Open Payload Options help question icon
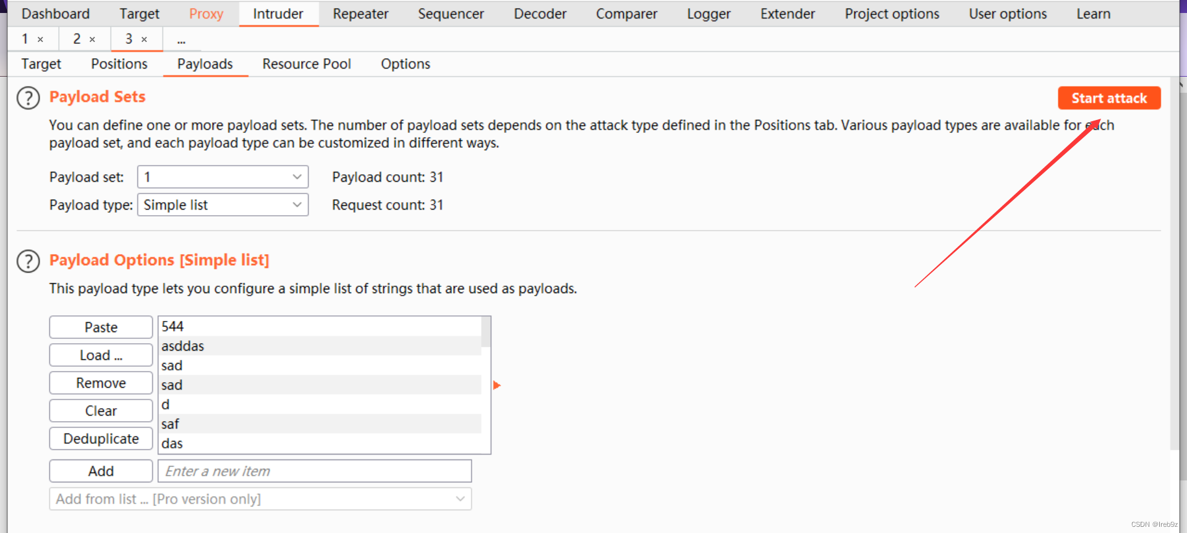Screen dimensions: 1187x533 (x=28, y=261)
